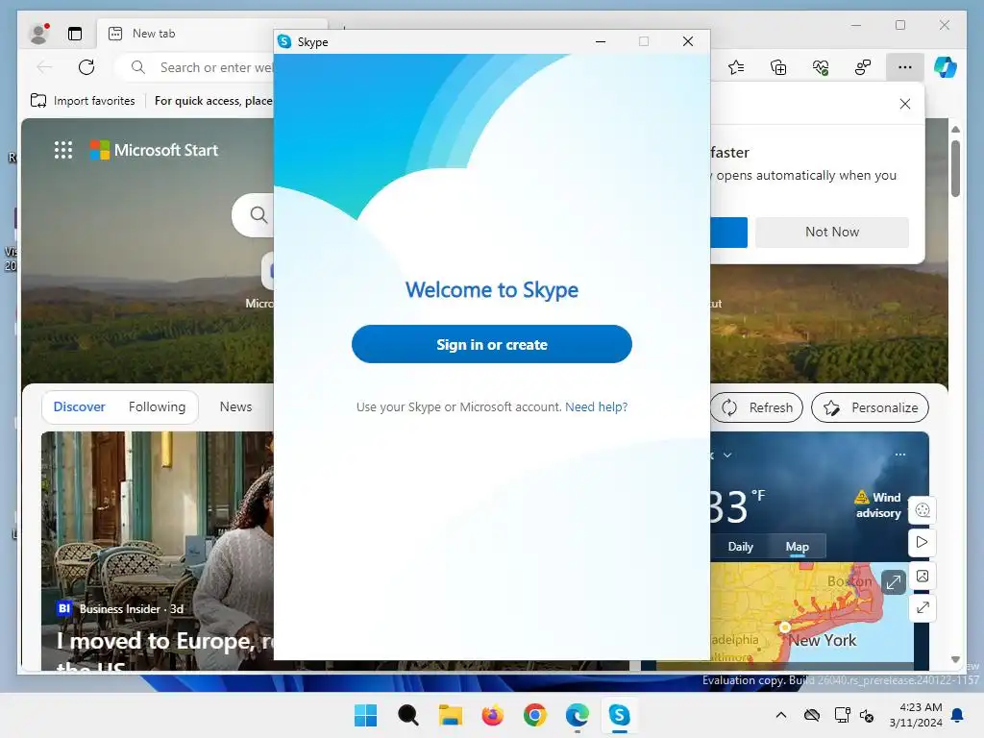Open the notification bell in tray
The image size is (984, 738).
click(x=958, y=715)
